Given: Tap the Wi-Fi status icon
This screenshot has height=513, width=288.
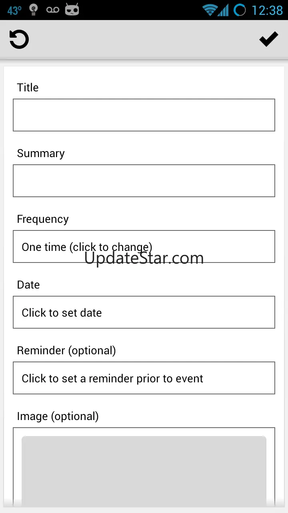Looking at the screenshot, I should point(210,10).
